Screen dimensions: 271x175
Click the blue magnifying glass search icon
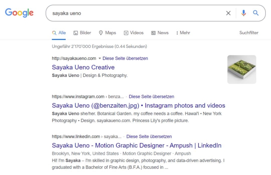(x=256, y=13)
